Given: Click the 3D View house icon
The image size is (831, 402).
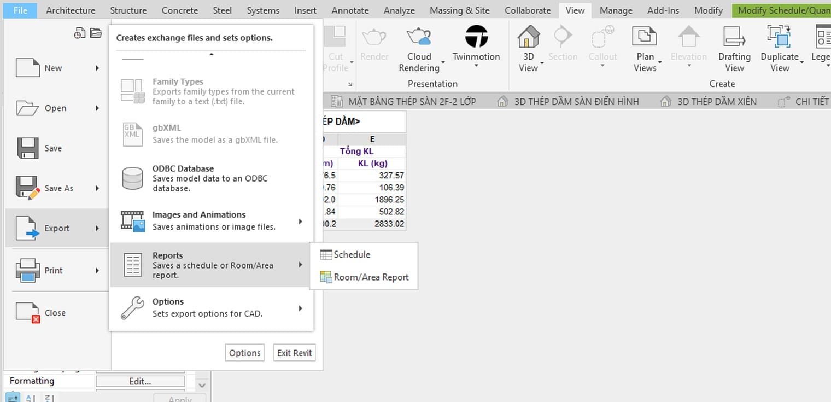Looking at the screenshot, I should (529, 37).
